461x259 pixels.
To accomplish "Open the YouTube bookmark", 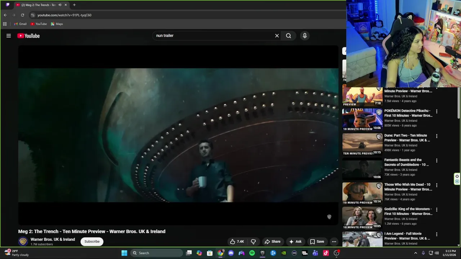I will (x=39, y=24).
